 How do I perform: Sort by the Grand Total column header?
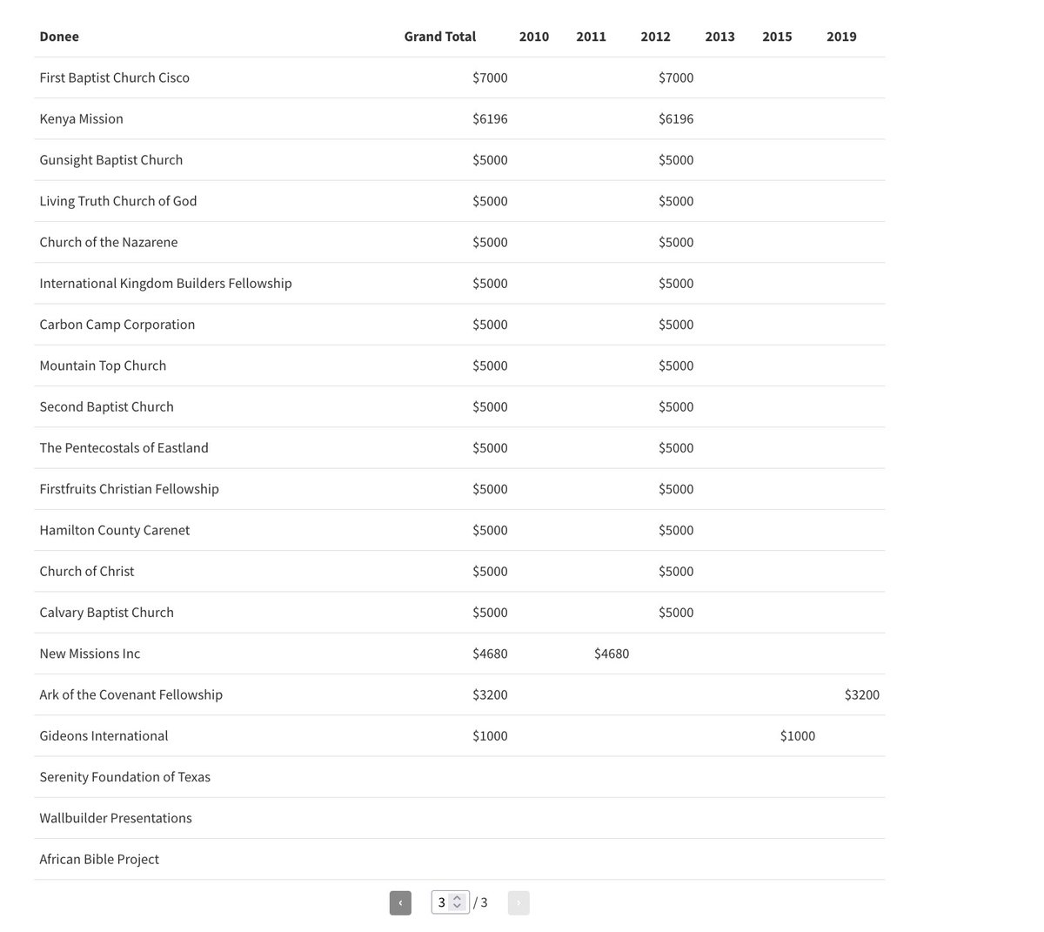tap(440, 37)
